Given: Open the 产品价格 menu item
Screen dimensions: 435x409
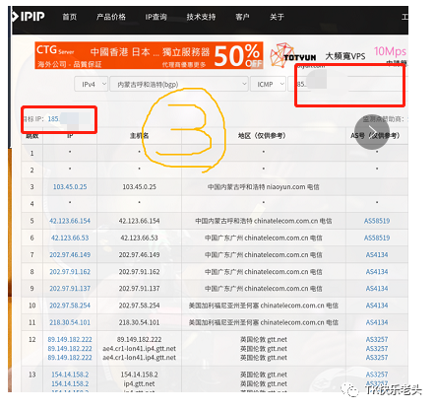Looking at the screenshot, I should (111, 17).
